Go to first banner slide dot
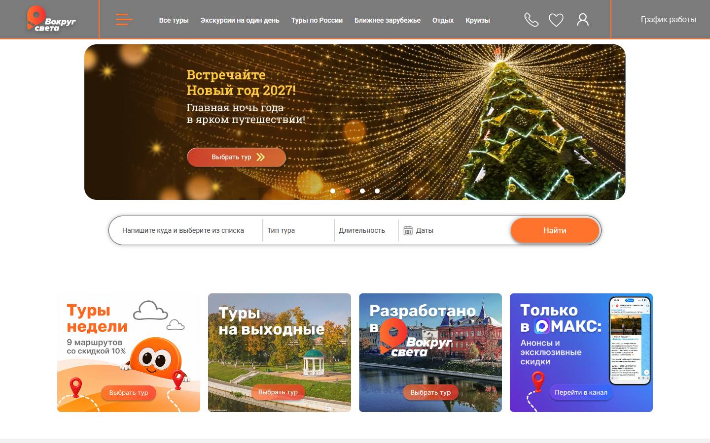Image resolution: width=710 pixels, height=443 pixels. coord(333,191)
